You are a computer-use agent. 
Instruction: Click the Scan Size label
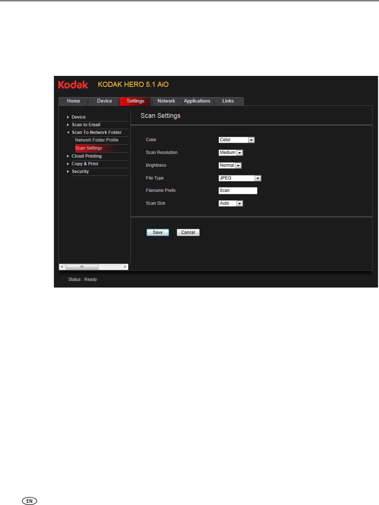coord(156,203)
